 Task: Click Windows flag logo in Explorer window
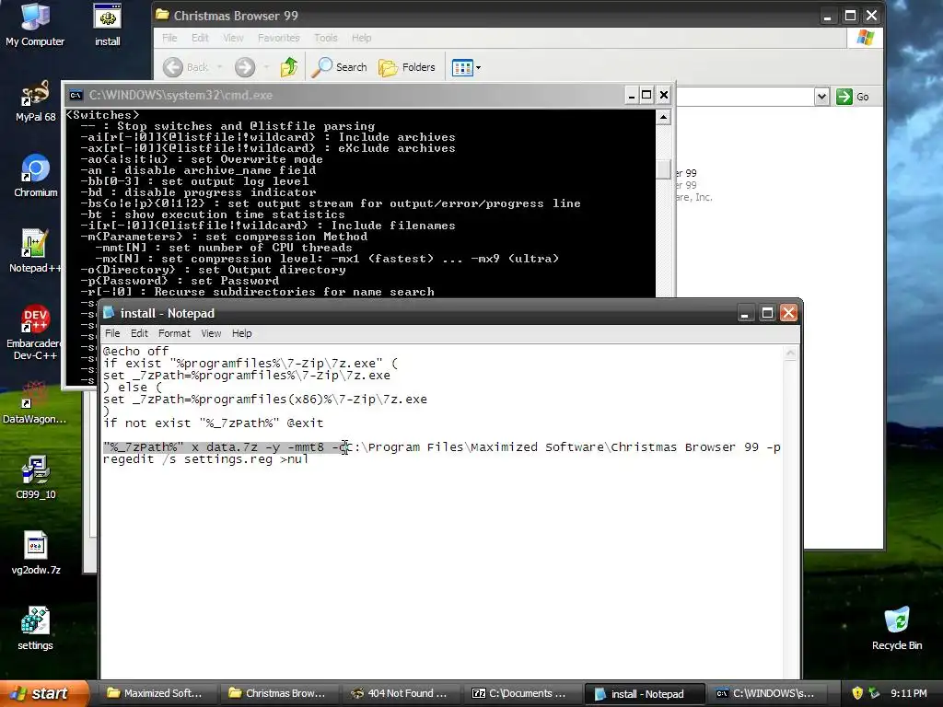pyautogui.click(x=865, y=38)
